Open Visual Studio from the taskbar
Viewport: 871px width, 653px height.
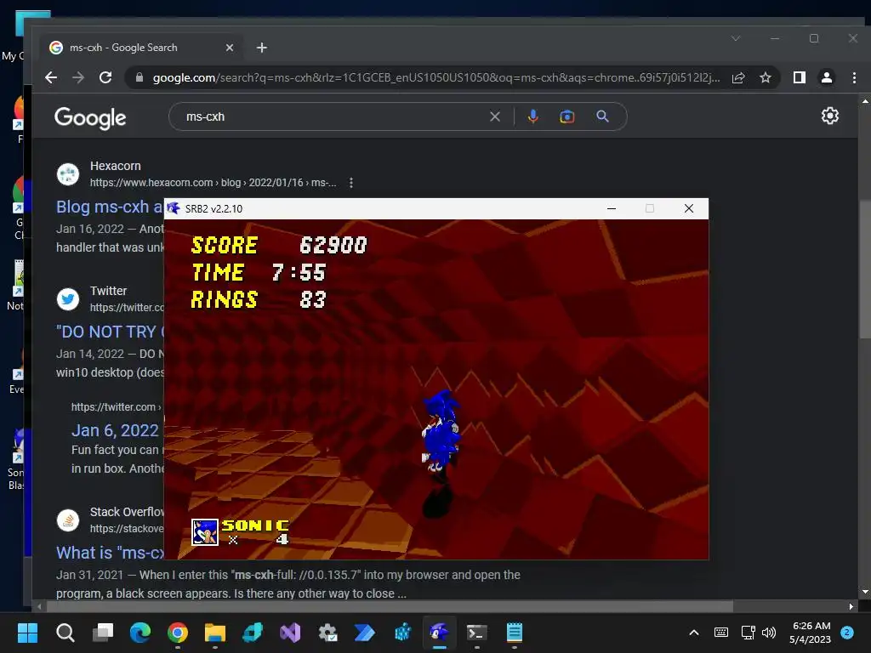[290, 633]
